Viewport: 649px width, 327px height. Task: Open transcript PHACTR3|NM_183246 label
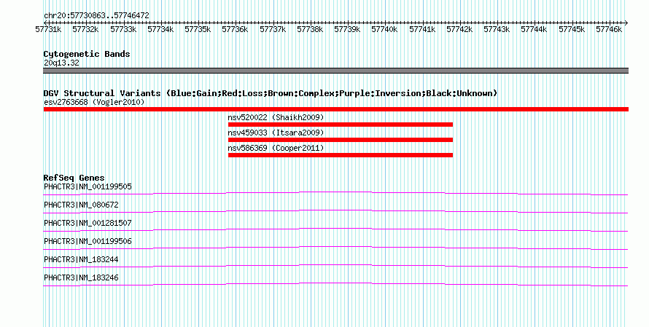(x=81, y=277)
